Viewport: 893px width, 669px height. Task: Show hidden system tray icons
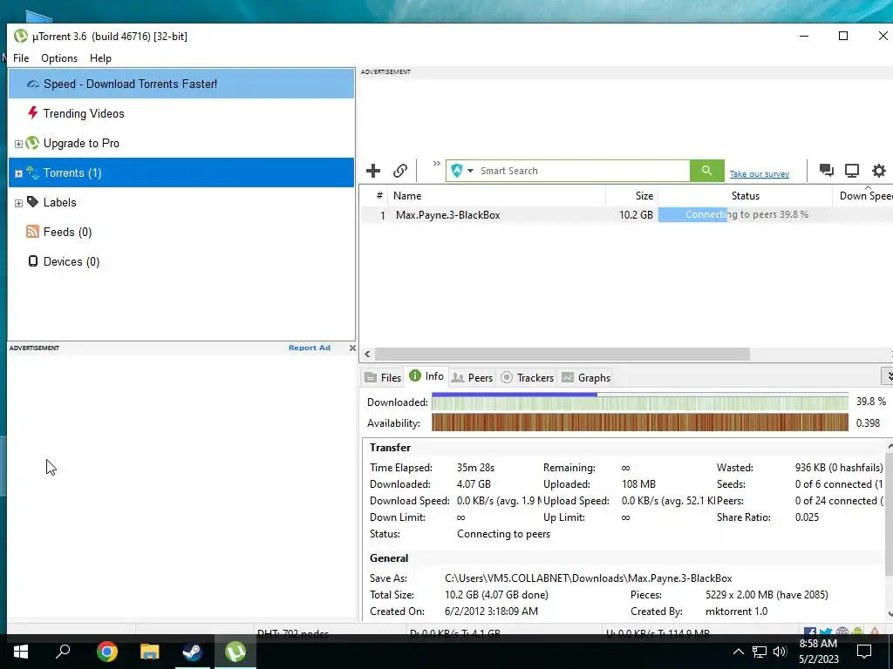tap(738, 652)
